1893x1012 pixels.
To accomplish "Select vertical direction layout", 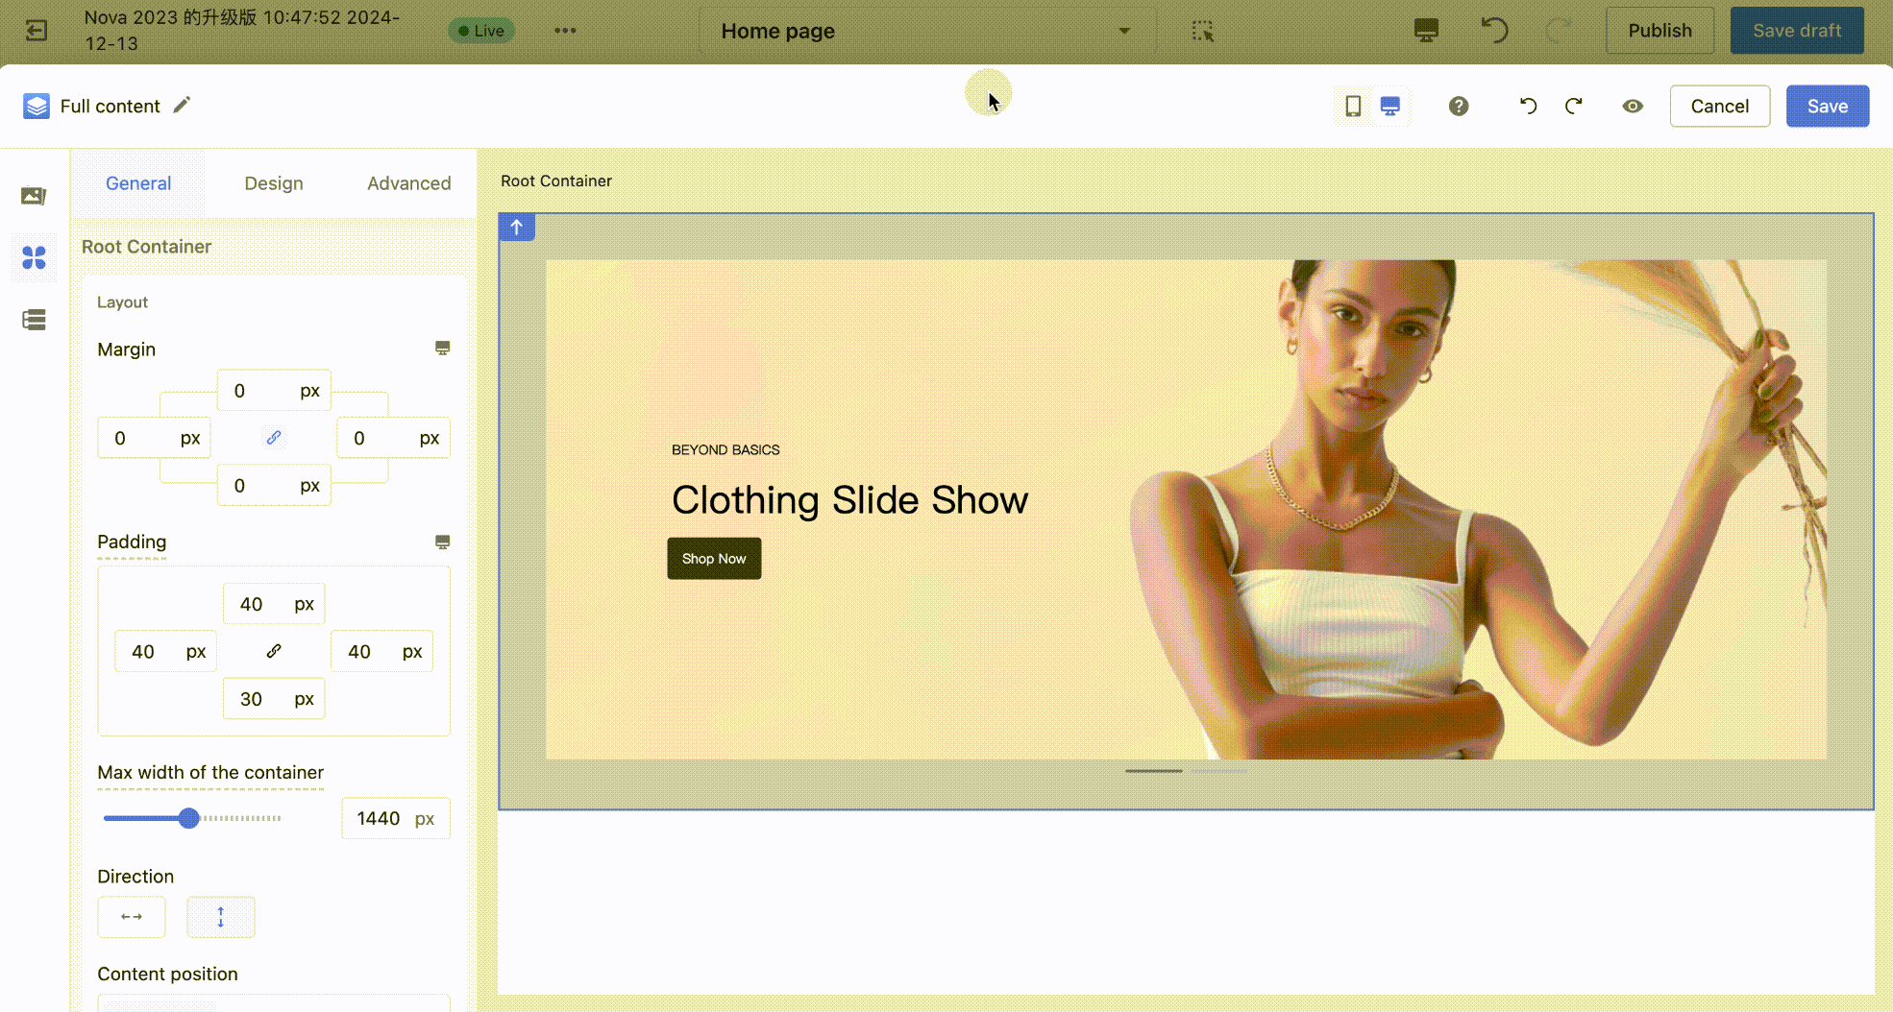I will (x=220, y=917).
